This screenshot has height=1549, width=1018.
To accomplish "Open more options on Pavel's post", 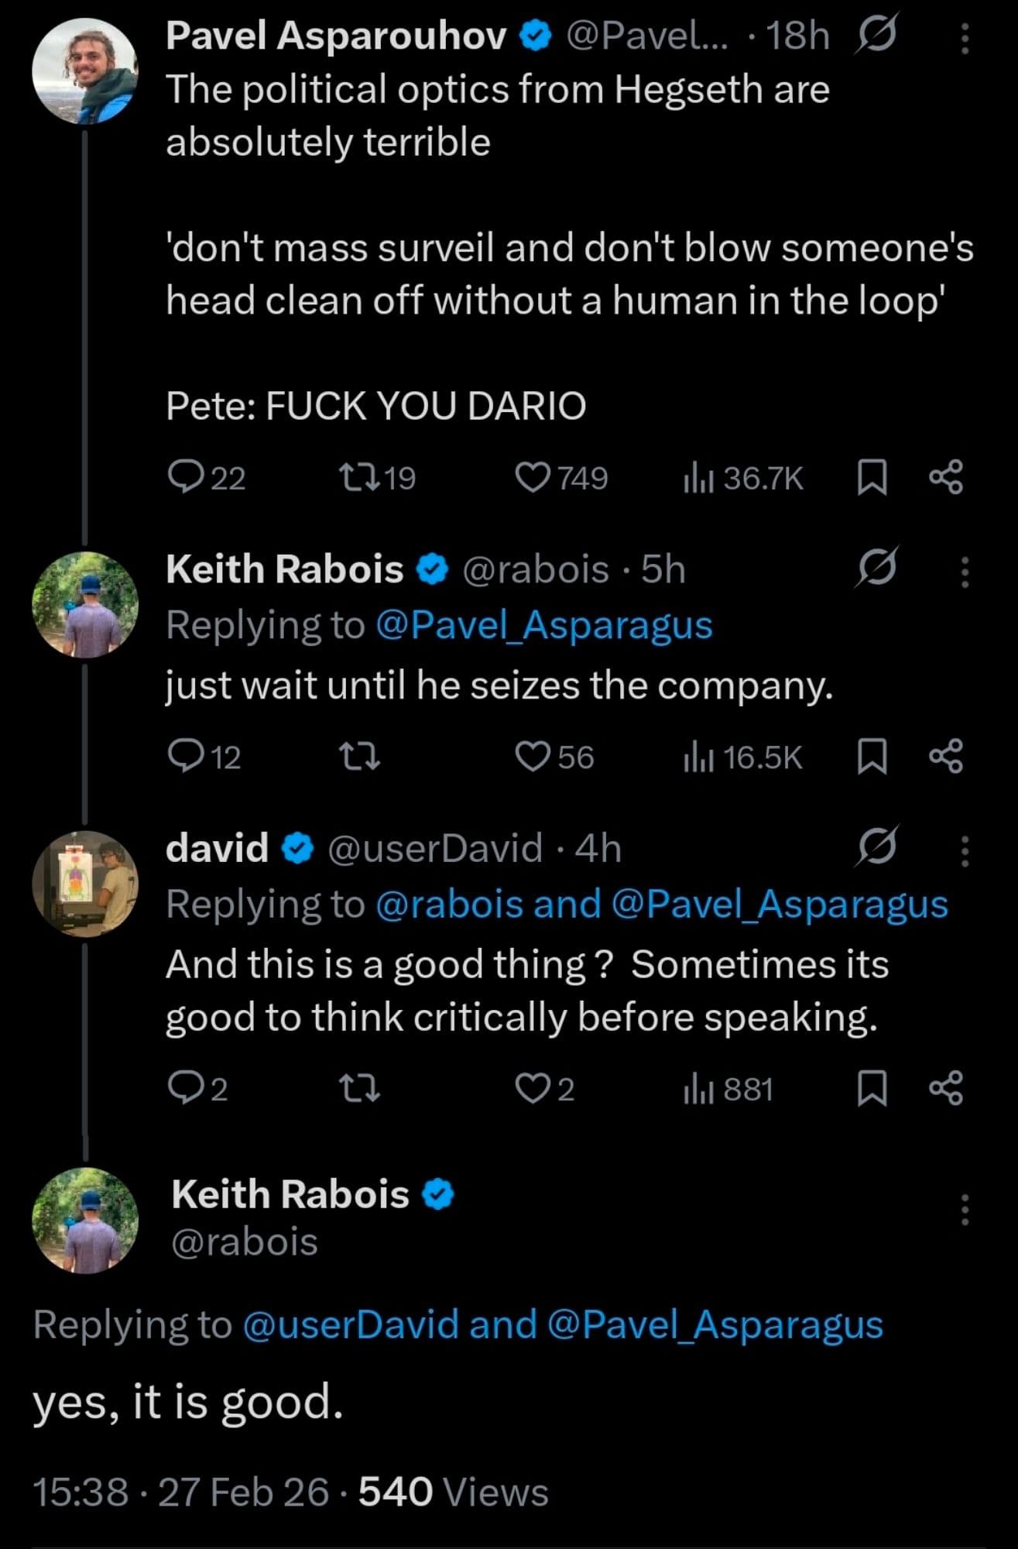I will point(965,38).
